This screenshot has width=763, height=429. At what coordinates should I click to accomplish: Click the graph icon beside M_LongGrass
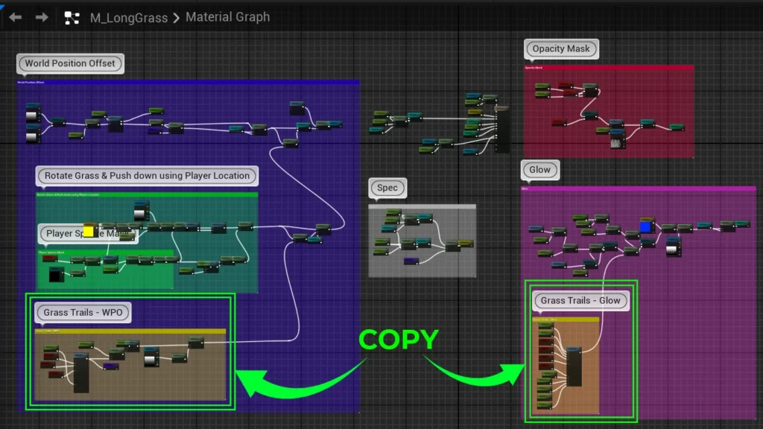[x=72, y=18]
